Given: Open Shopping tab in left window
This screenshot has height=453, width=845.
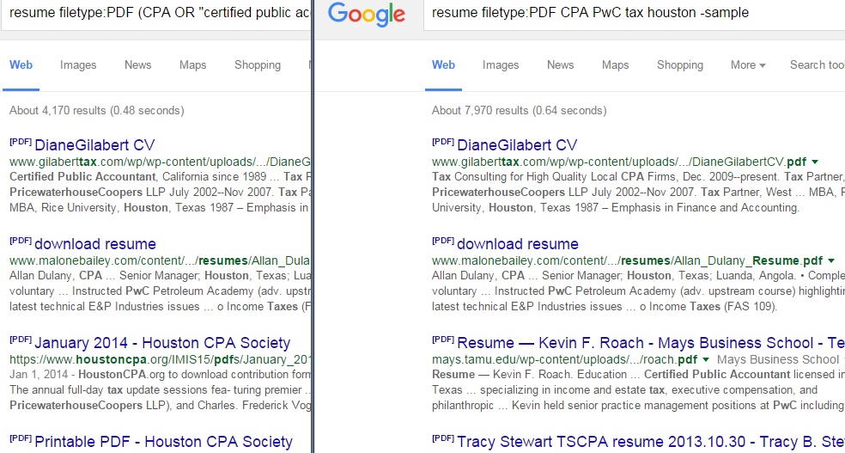Looking at the screenshot, I should click(258, 65).
